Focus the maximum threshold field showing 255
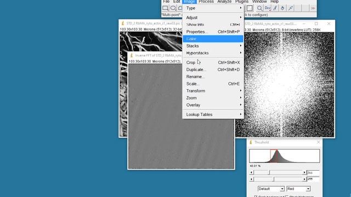Viewport: 351px width, 197px height. coord(313,179)
